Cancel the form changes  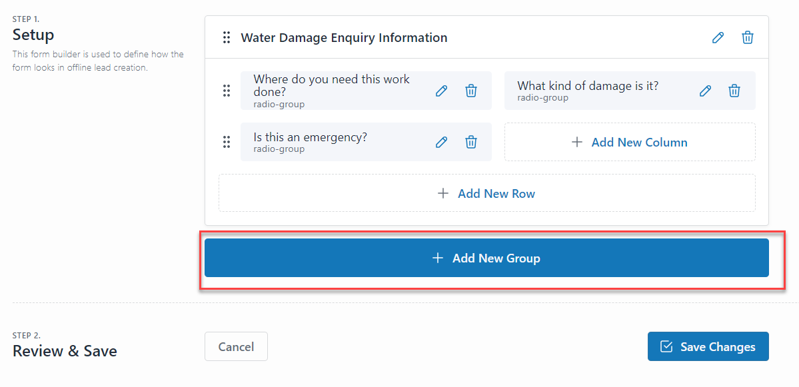tap(236, 346)
